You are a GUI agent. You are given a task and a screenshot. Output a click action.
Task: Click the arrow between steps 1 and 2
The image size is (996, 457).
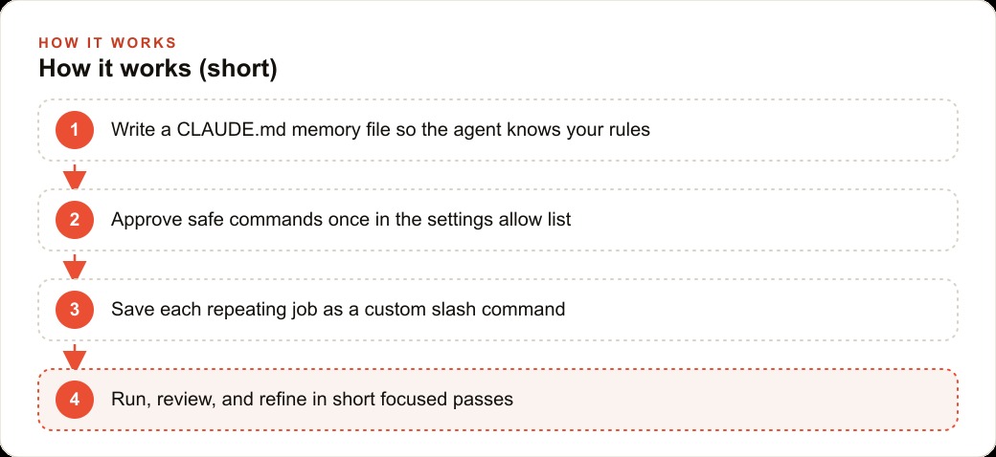(x=75, y=176)
